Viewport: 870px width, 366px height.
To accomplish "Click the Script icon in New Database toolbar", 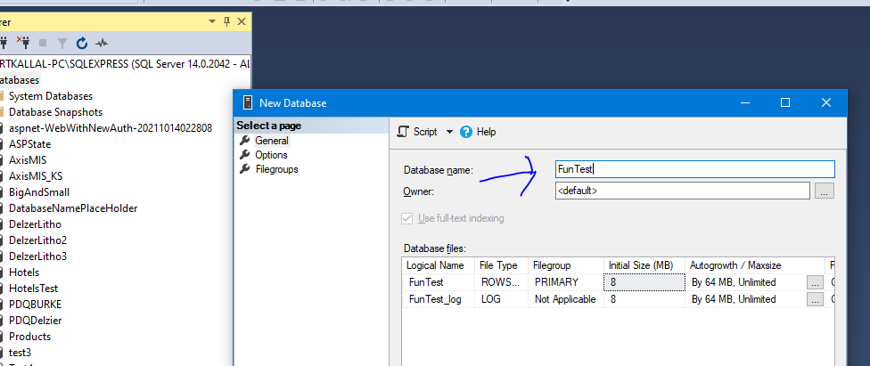I will [404, 132].
